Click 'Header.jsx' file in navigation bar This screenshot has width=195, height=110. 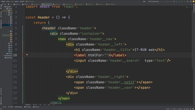click(x=30, y=2)
